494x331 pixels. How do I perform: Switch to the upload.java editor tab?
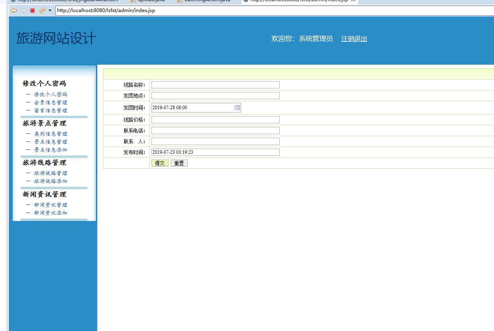click(x=147, y=1)
